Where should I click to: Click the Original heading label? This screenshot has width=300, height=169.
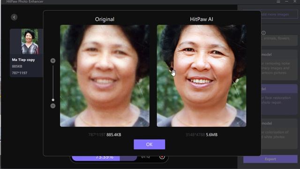[105, 19]
